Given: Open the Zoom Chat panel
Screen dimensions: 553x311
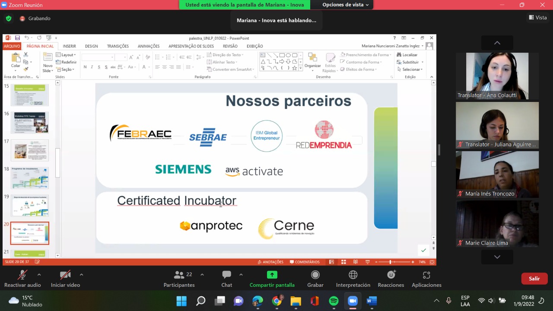Looking at the screenshot, I should (227, 279).
